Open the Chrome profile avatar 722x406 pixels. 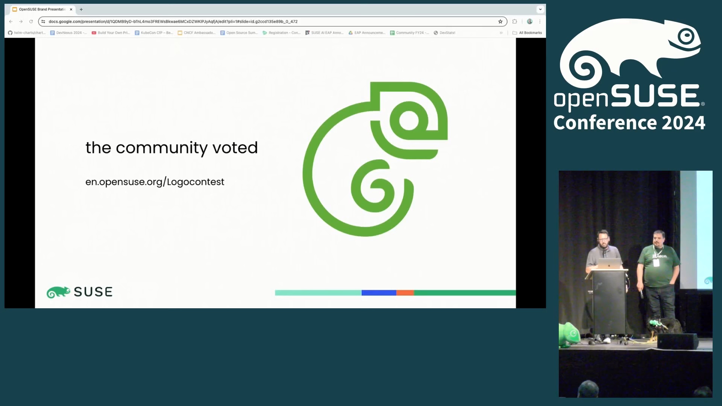coord(529,21)
